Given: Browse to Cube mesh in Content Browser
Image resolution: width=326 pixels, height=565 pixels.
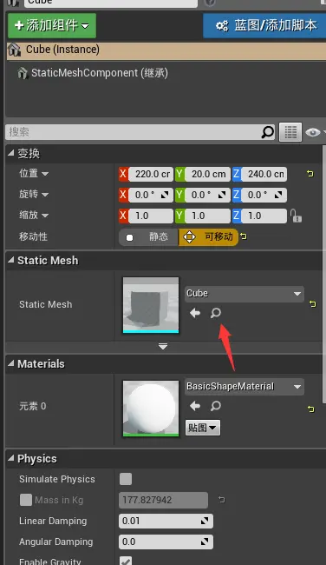Looking at the screenshot, I should [x=216, y=313].
